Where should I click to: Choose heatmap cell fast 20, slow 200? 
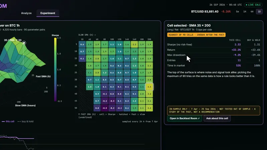pyautogui.click(x=149, y=65)
